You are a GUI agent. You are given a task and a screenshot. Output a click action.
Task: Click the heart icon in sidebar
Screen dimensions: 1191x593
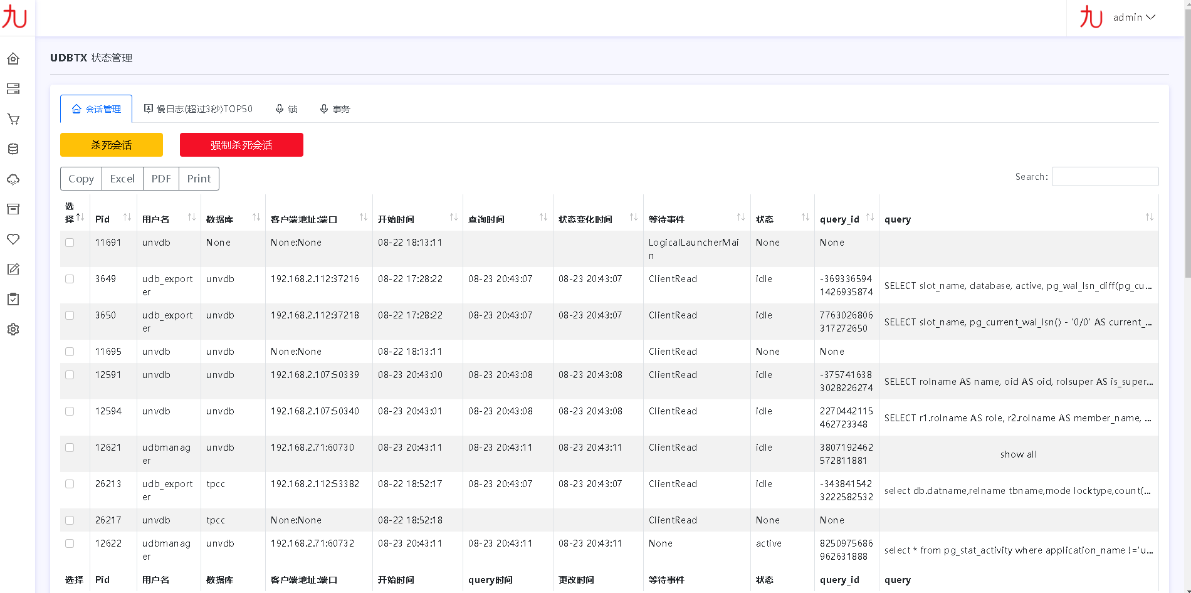[x=13, y=239]
